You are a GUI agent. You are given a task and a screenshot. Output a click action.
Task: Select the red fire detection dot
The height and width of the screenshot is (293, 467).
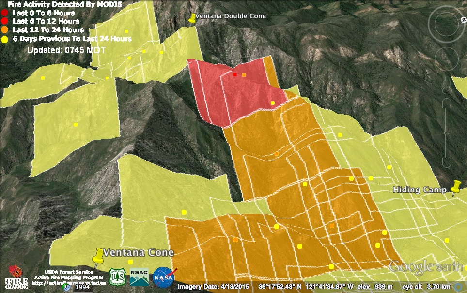tap(235, 75)
